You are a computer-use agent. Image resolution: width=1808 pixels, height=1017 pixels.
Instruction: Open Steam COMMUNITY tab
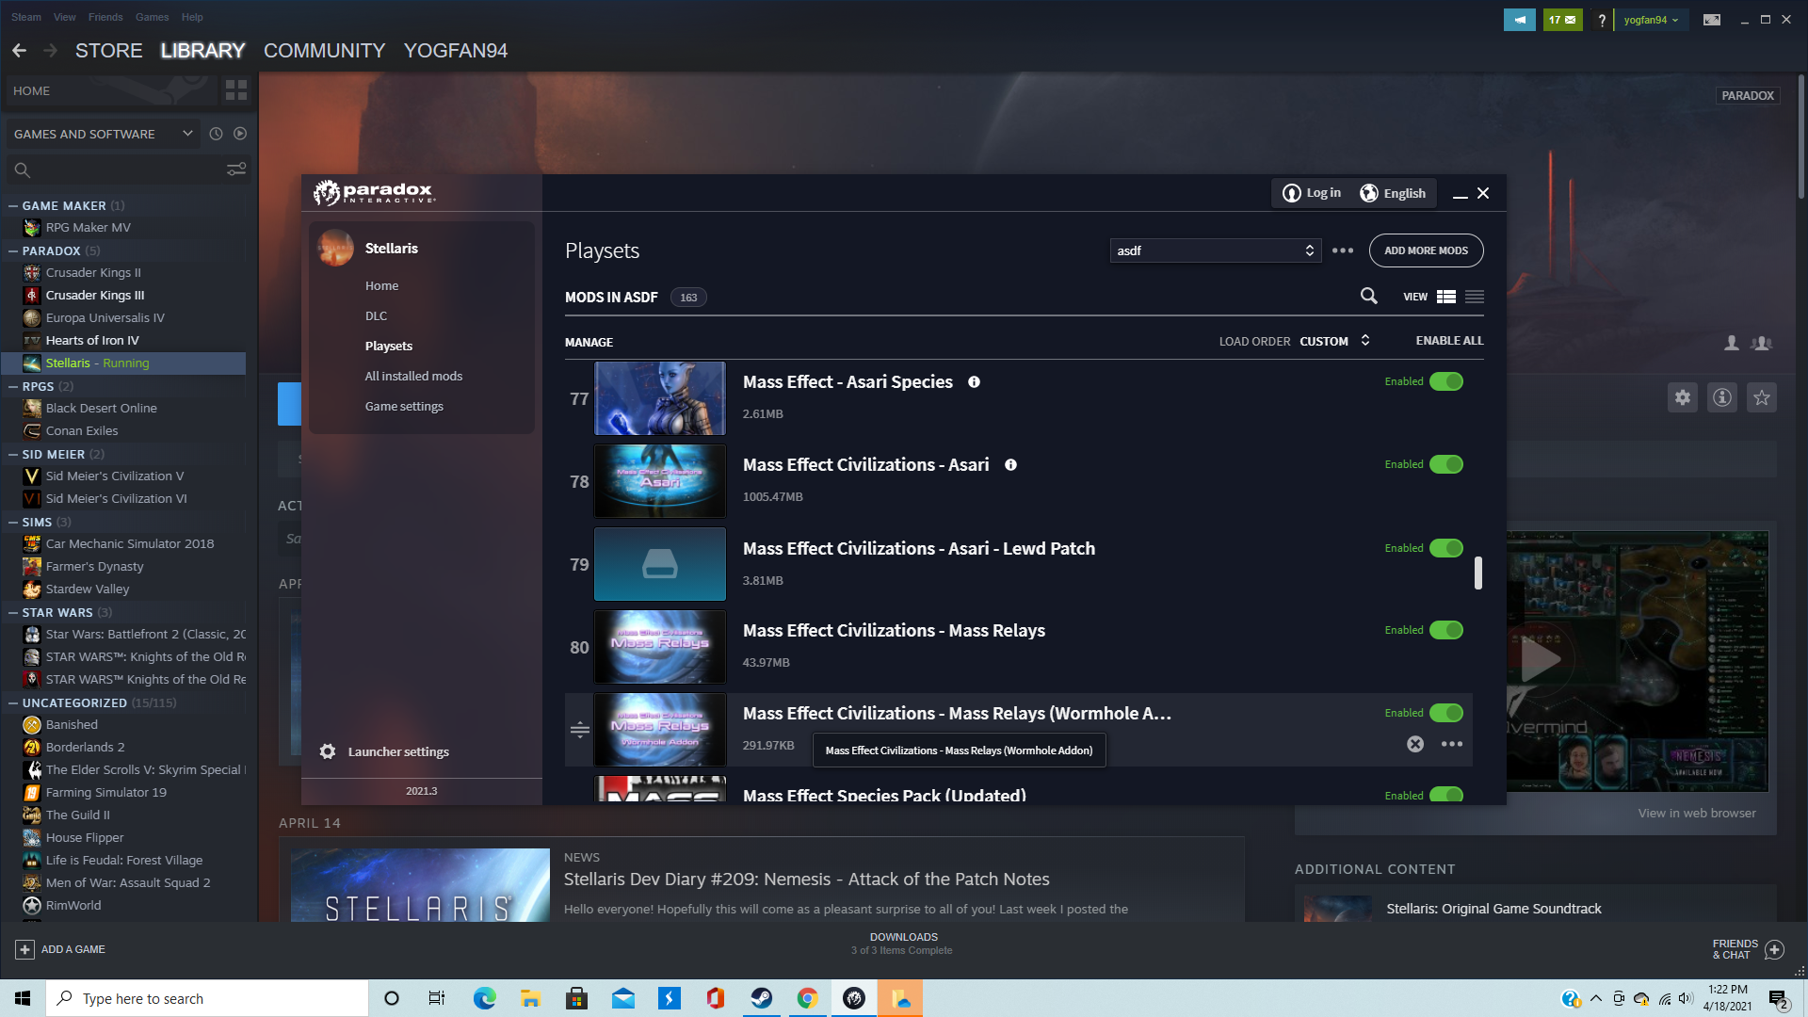(x=324, y=51)
